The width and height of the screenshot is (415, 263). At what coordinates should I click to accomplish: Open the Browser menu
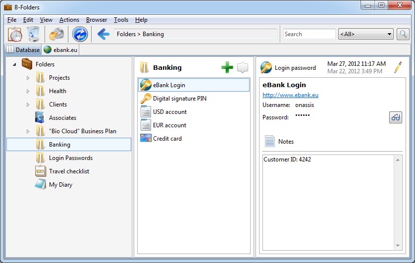pyautogui.click(x=97, y=20)
